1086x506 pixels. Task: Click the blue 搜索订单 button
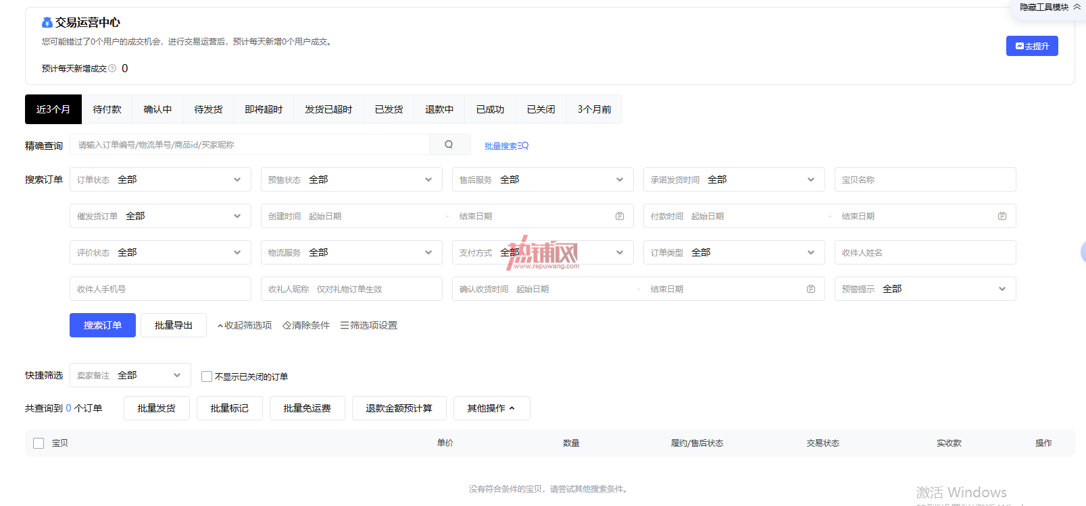103,325
